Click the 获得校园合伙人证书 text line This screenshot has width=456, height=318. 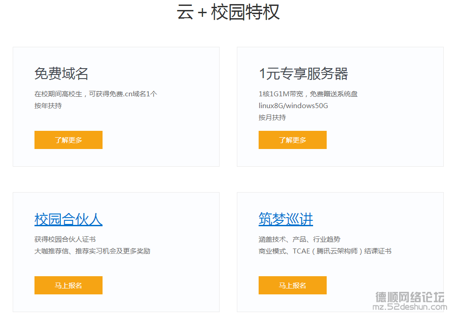tap(65, 239)
